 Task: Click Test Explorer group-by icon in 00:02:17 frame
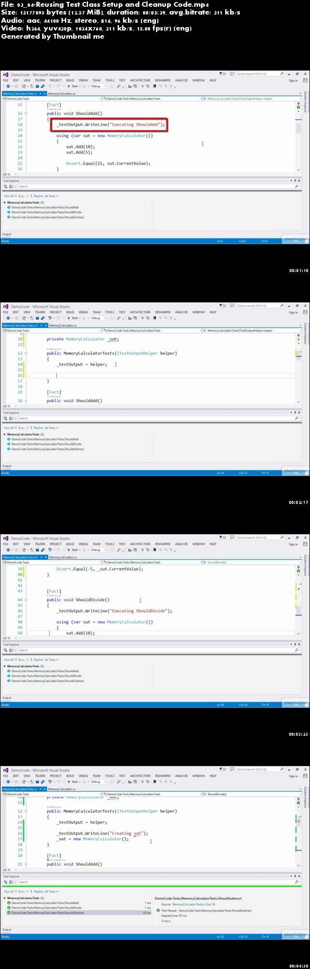[11, 418]
